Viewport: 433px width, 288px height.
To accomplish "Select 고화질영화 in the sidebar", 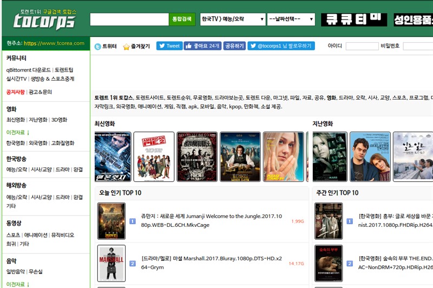I will click(x=63, y=143).
